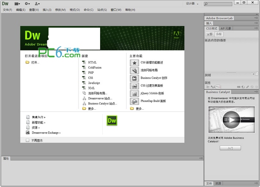Screen dimensions: 260x187
Task: Click the CS6 new features overview star icon
Action: pos(134,63)
